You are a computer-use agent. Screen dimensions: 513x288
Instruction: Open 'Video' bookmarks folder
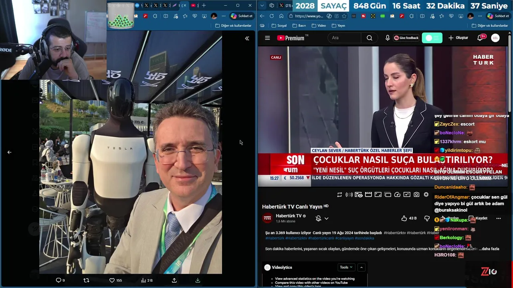coord(318,26)
